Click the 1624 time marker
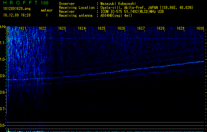Viewport: 207px width, 132px height. [x=82, y=28]
